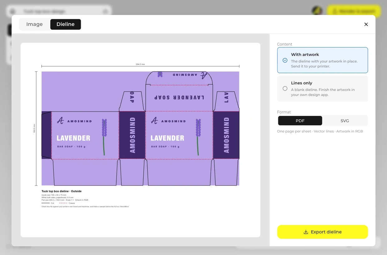Click the "Flat size 294.5 × 169.5 mm" line
The height and width of the screenshot is (255, 387).
pos(65,200)
